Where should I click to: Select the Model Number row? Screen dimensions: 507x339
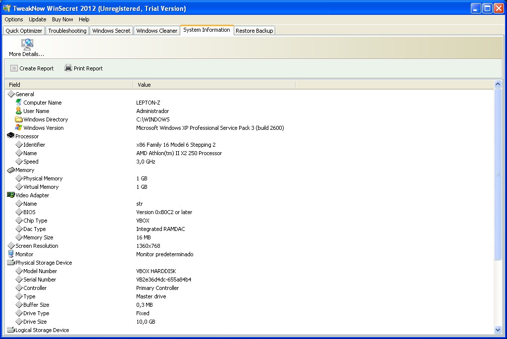(x=250, y=271)
